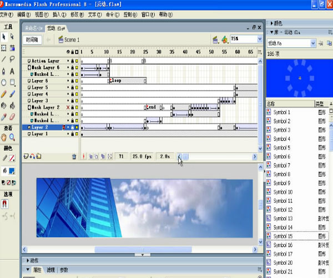Viewport: 333px width, 278px height.
Task: Click the Free Transform tool
Action: [x=4, y=48]
